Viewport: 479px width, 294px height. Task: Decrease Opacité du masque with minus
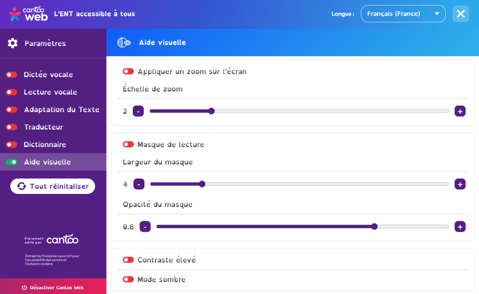145,227
